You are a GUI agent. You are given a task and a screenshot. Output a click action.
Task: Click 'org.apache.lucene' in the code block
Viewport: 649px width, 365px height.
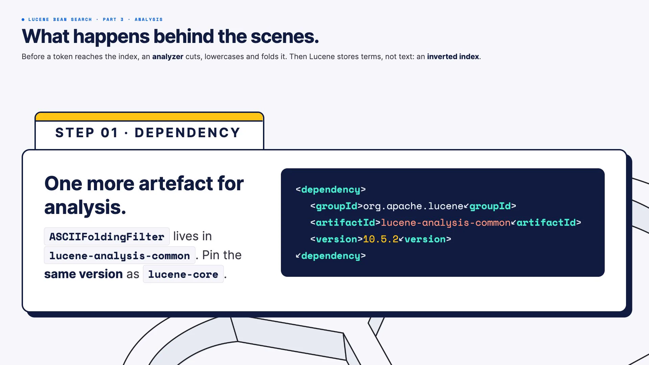(413, 206)
